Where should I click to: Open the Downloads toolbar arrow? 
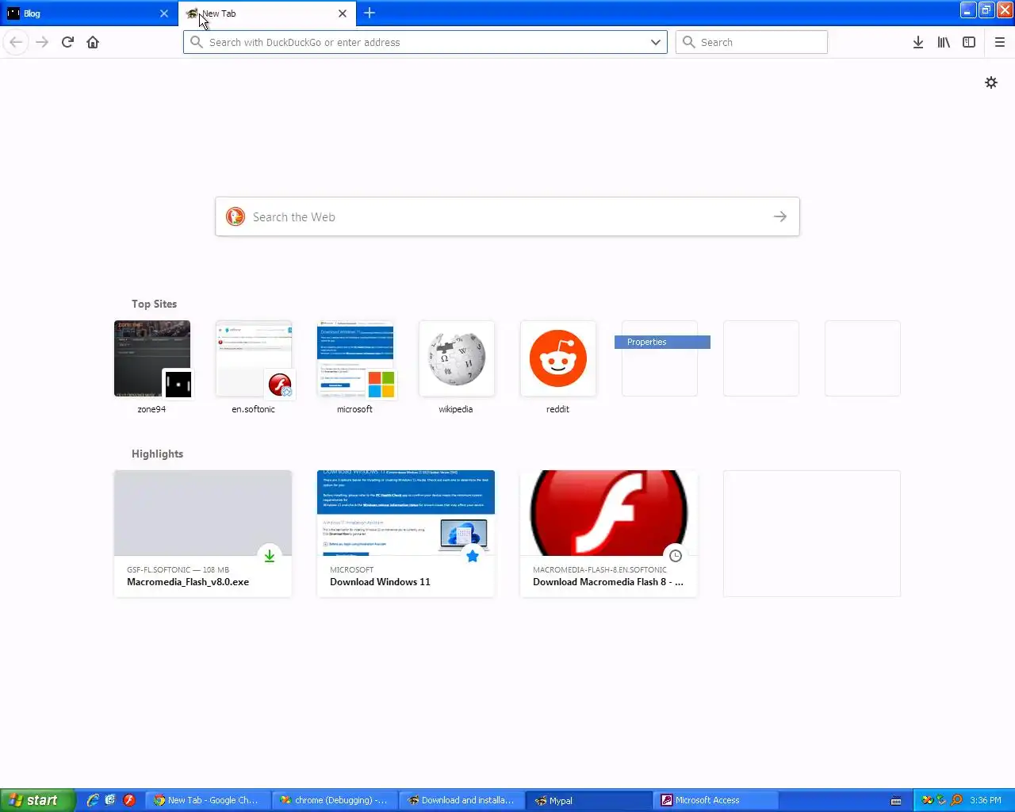point(917,42)
